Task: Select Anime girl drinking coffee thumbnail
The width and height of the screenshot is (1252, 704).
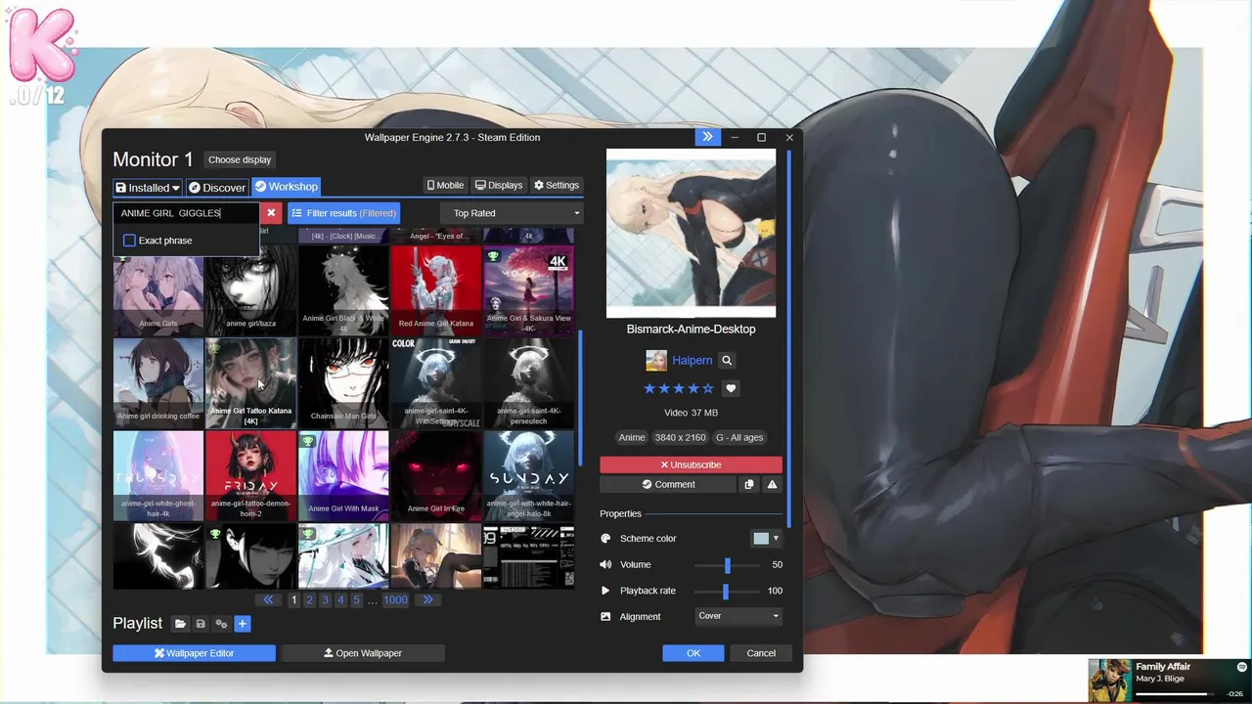Action: 158,383
